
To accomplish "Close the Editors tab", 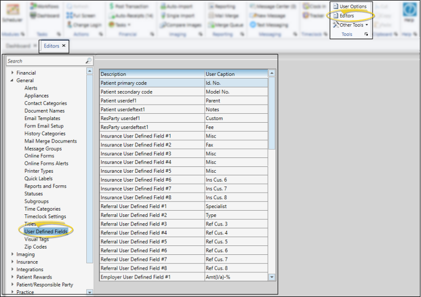I will pos(64,46).
